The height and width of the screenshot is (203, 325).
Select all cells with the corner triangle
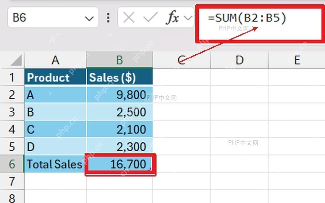pyautogui.click(x=16, y=60)
